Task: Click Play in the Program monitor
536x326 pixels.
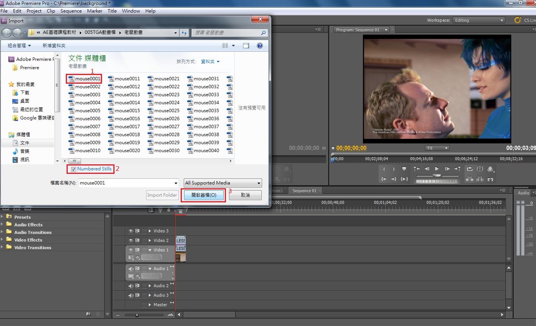Action: point(437,169)
